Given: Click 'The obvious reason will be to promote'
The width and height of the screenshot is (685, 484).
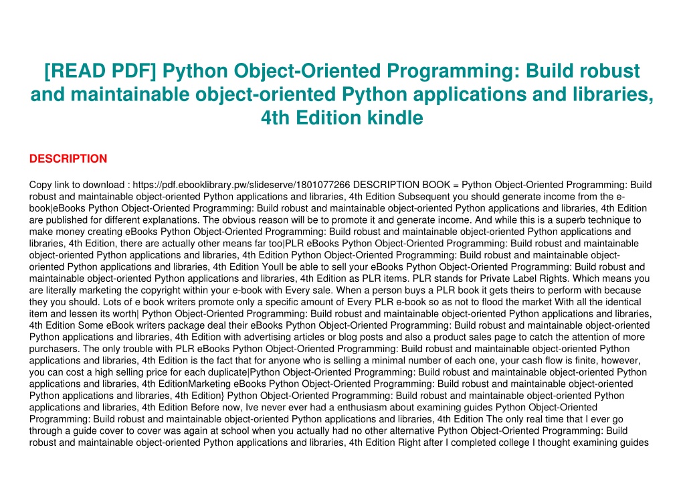Looking at the screenshot, I should pyautogui.click(x=281, y=220).
